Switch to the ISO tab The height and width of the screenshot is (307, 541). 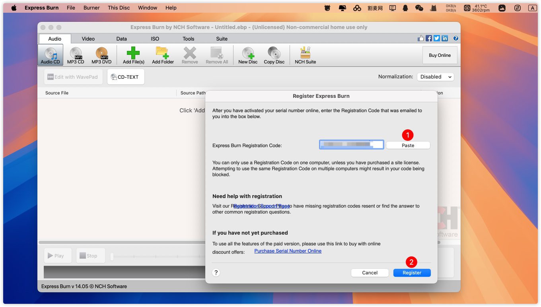tap(155, 39)
